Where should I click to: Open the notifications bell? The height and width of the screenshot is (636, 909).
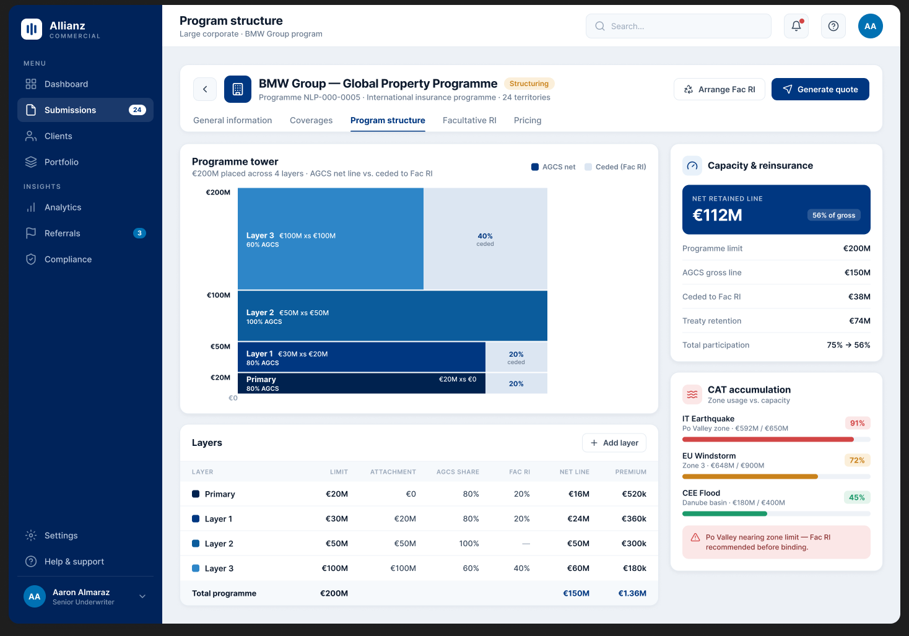tap(796, 26)
